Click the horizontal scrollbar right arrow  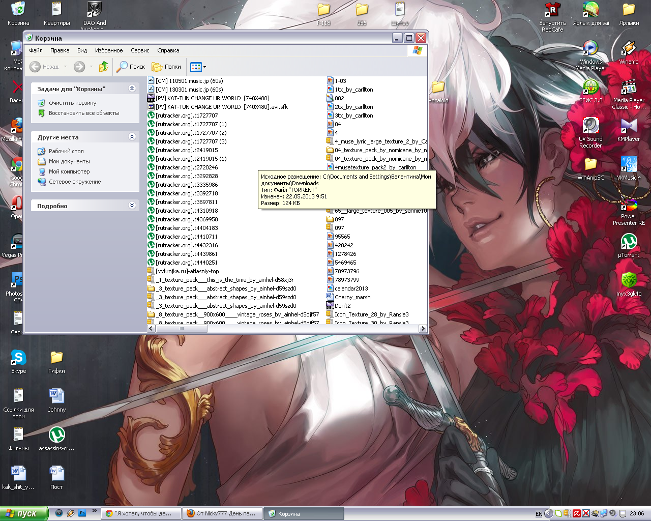click(423, 329)
